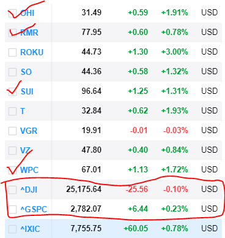Image resolution: width=225 pixels, height=238 pixels.
Task: View the VGR ticker page
Action: [x=29, y=131]
